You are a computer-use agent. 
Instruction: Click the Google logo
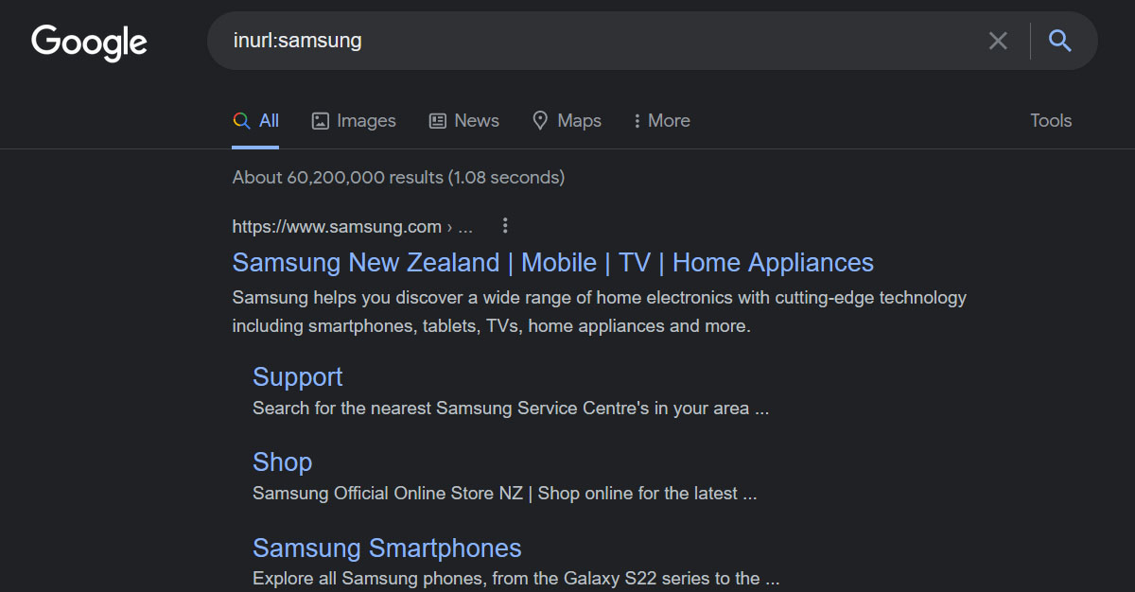[x=89, y=43]
